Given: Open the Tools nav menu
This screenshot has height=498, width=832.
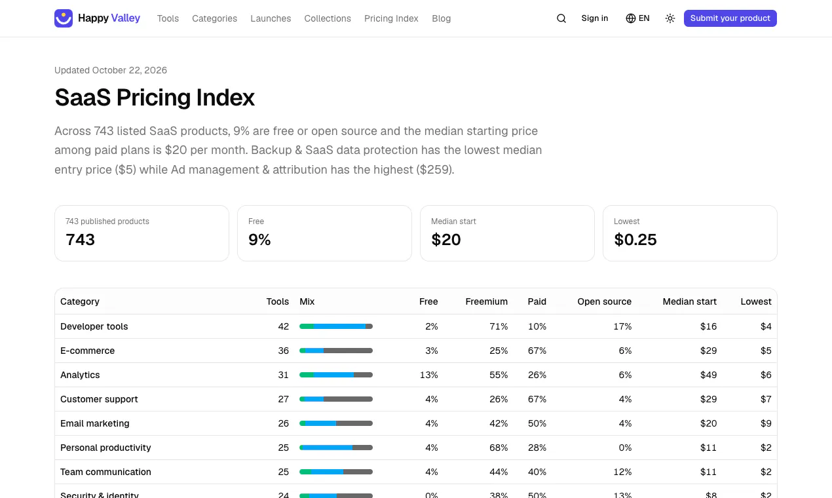Looking at the screenshot, I should coord(168,18).
